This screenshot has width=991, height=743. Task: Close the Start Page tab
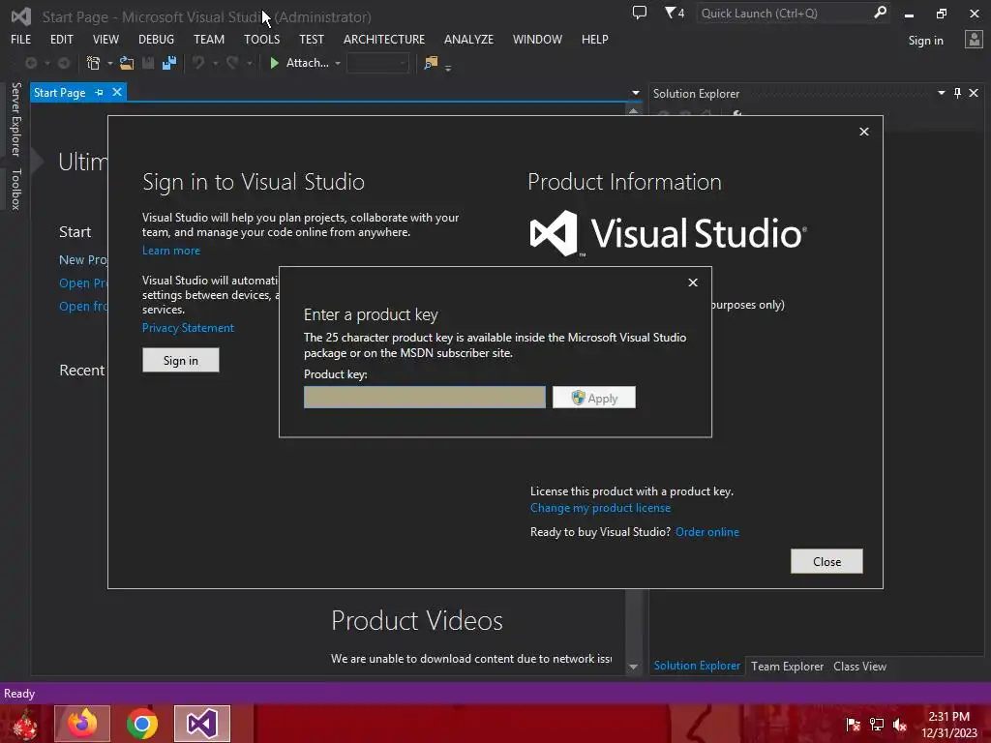117,92
